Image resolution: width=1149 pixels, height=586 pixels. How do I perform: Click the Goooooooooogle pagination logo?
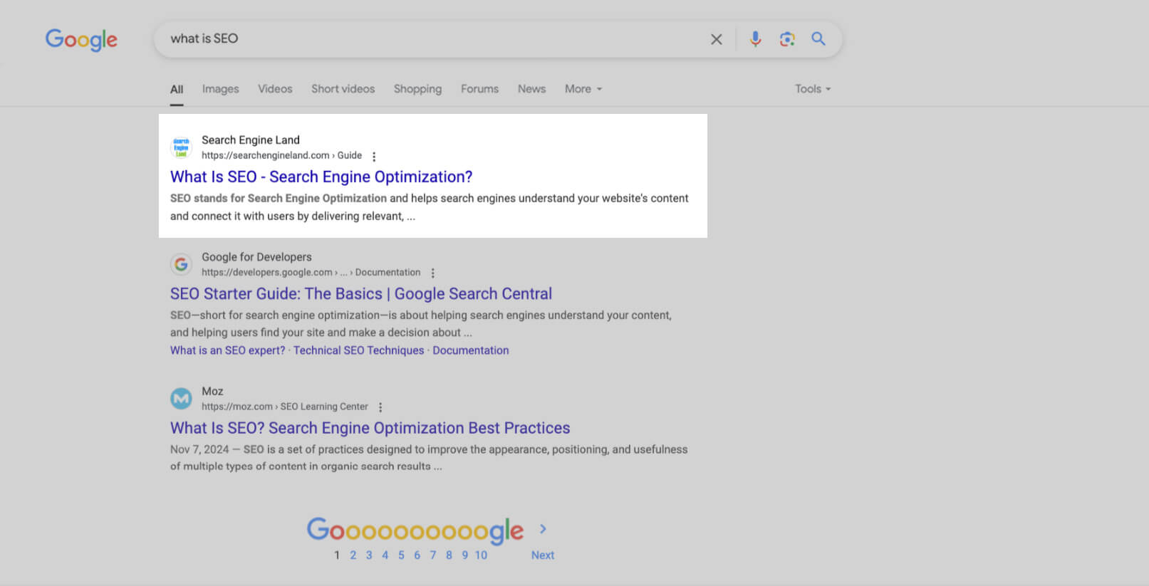tap(415, 530)
